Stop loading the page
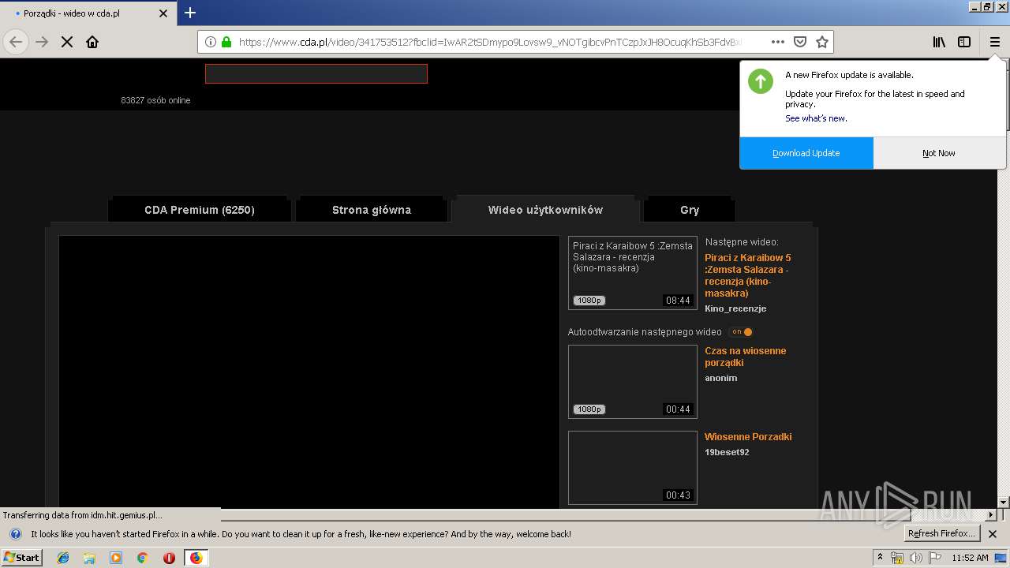 [67, 42]
